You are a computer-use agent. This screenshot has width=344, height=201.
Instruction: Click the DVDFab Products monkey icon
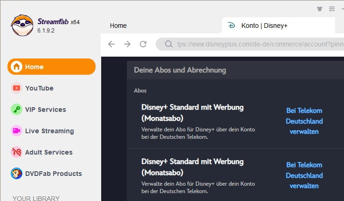[16, 174]
